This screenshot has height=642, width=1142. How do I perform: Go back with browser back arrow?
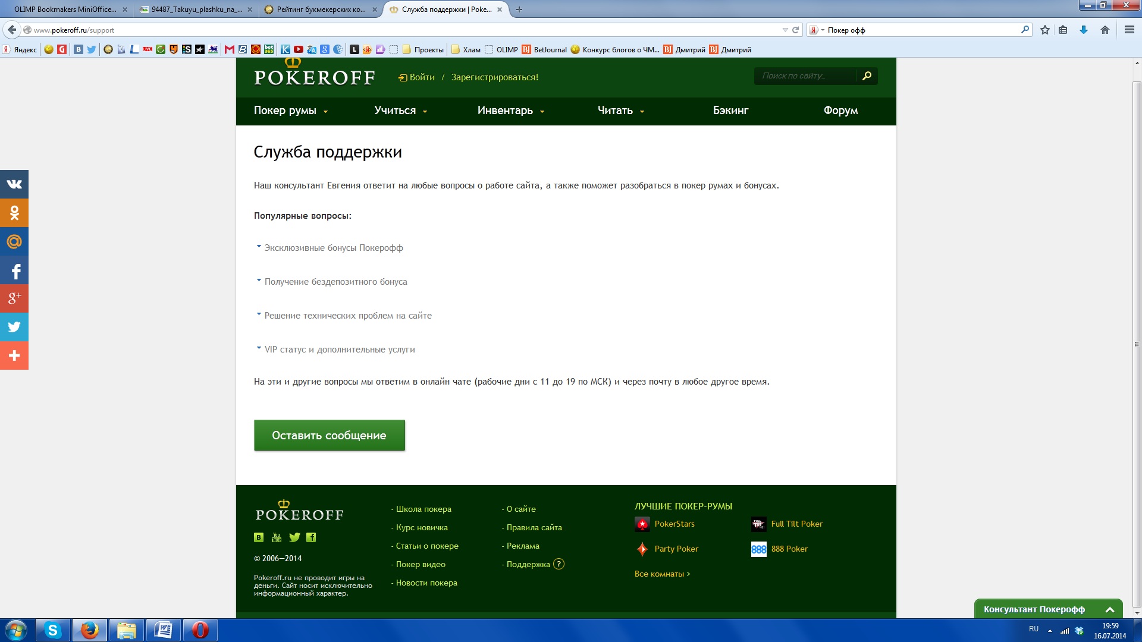pos(12,30)
